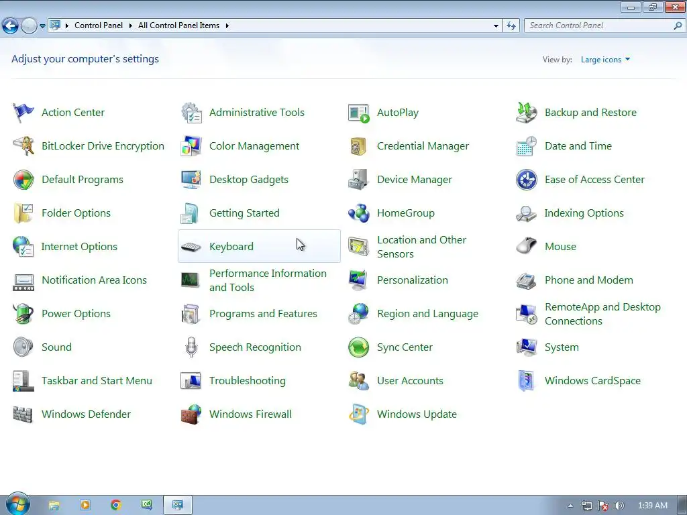Open the System link
687x515 pixels.
562,347
